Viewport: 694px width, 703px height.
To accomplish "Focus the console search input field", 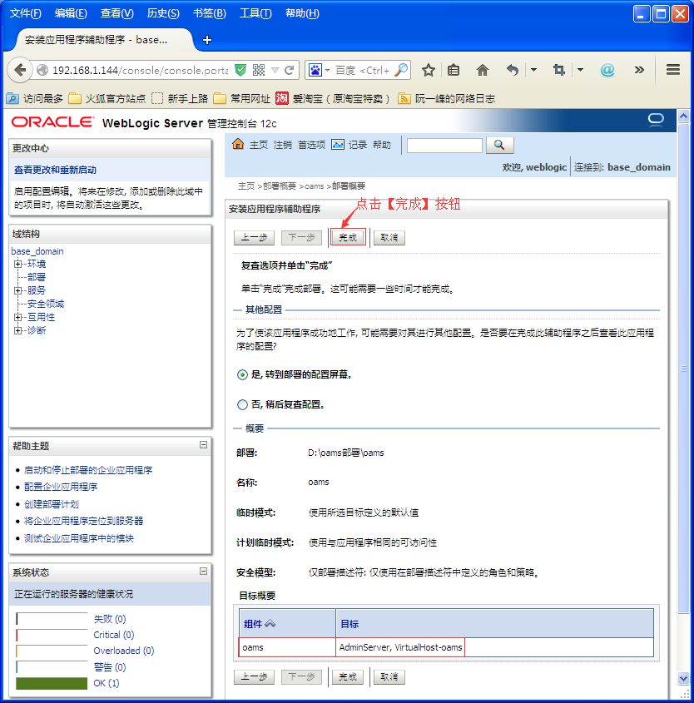I will click(x=444, y=146).
